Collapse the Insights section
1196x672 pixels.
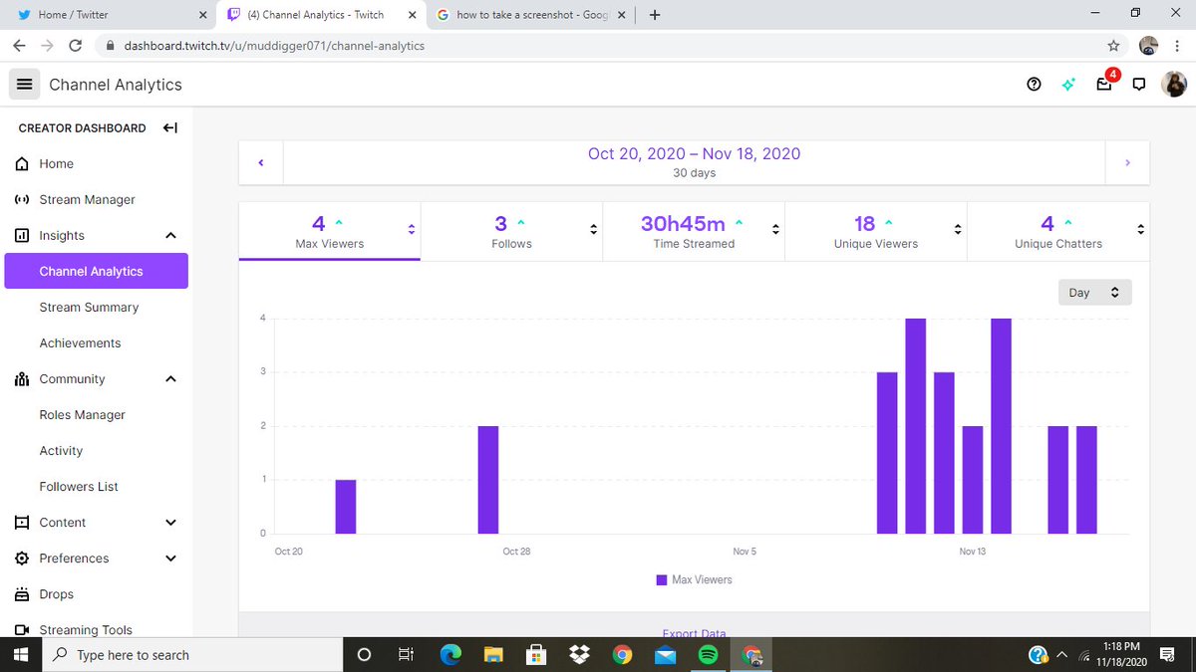(170, 235)
